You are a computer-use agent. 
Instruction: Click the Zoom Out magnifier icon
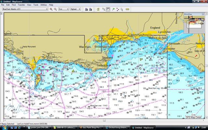tap(55, 9)
